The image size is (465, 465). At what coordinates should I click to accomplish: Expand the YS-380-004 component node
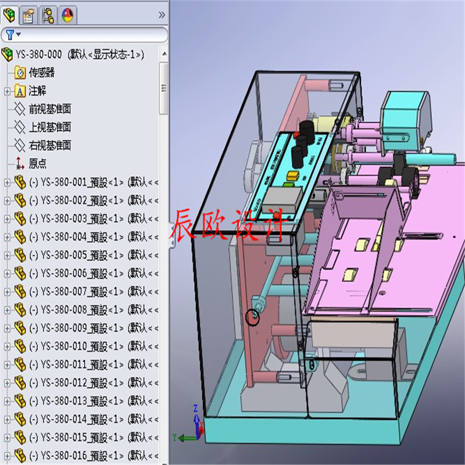click(x=7, y=237)
